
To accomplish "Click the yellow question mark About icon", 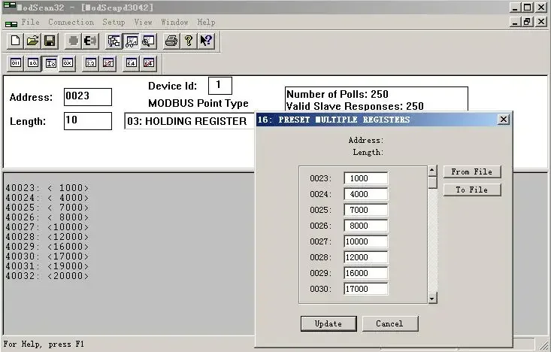I will (189, 41).
